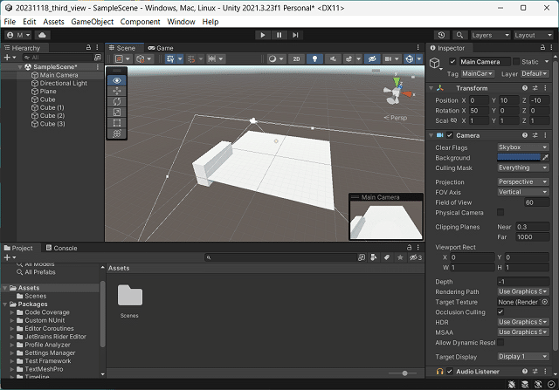
Task: Toggle 2D view mode in Scene
Action: 296,59
